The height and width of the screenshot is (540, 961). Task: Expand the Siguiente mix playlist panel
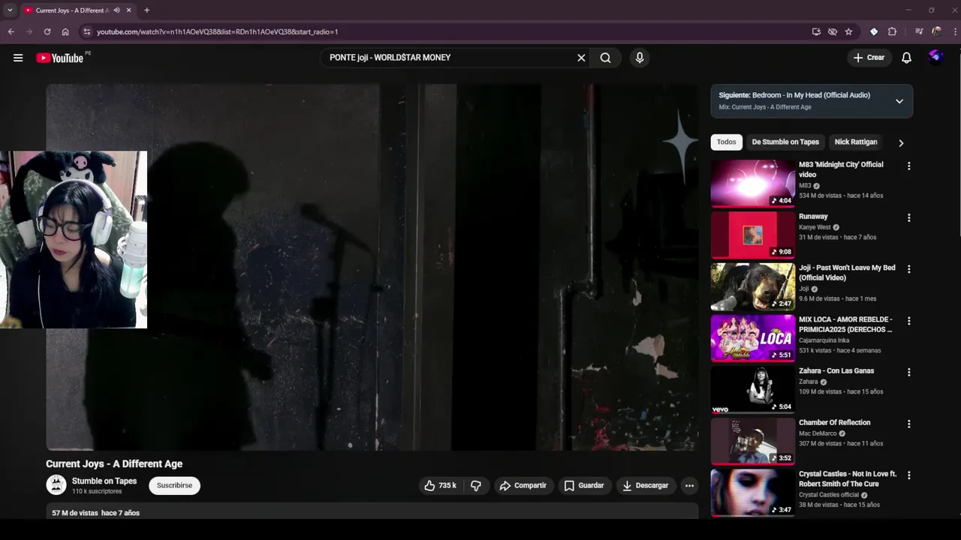tap(899, 101)
